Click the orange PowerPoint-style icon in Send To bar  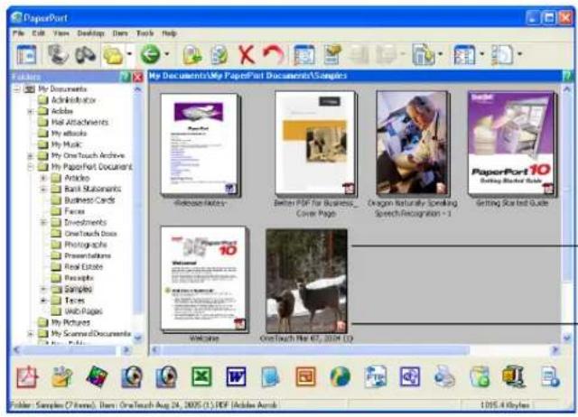305,376
